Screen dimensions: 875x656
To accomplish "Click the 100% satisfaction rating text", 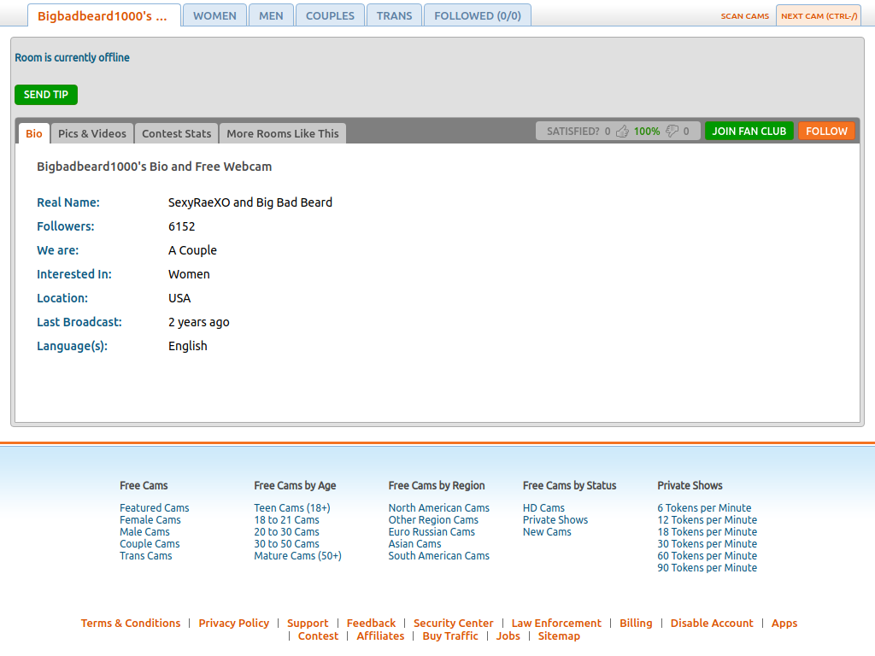I will click(x=647, y=131).
